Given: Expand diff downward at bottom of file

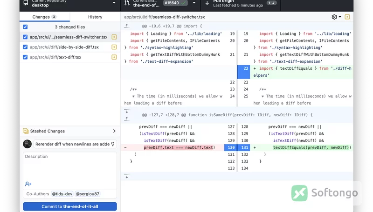Looking at the screenshot, I should 127,176.
